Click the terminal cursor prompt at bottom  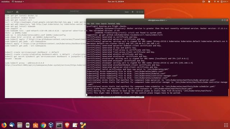(87, 95)
